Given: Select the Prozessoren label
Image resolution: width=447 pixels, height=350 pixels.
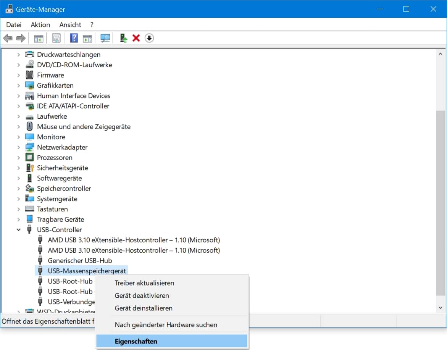Looking at the screenshot, I should (x=55, y=158).
